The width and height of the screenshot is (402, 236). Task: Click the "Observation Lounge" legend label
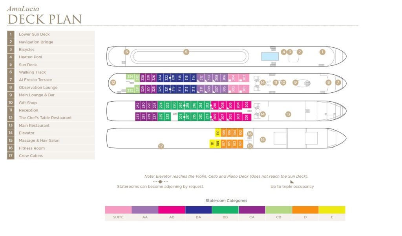pyautogui.click(x=38, y=87)
